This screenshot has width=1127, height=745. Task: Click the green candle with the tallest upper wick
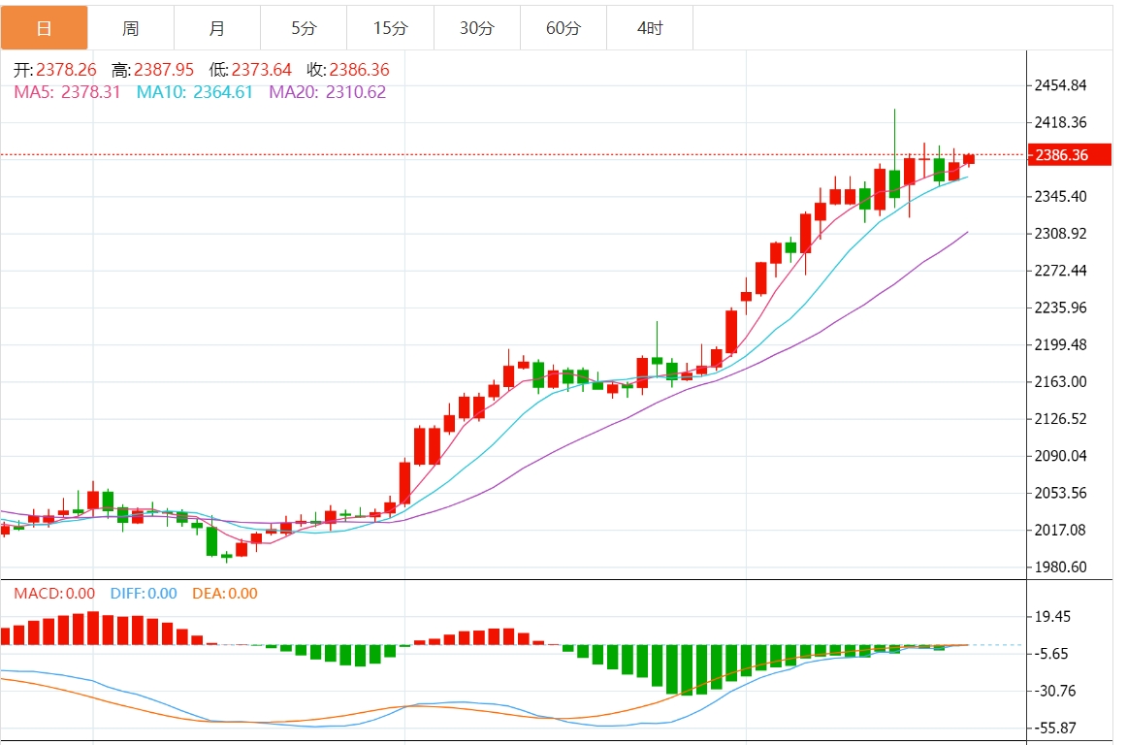click(895, 183)
